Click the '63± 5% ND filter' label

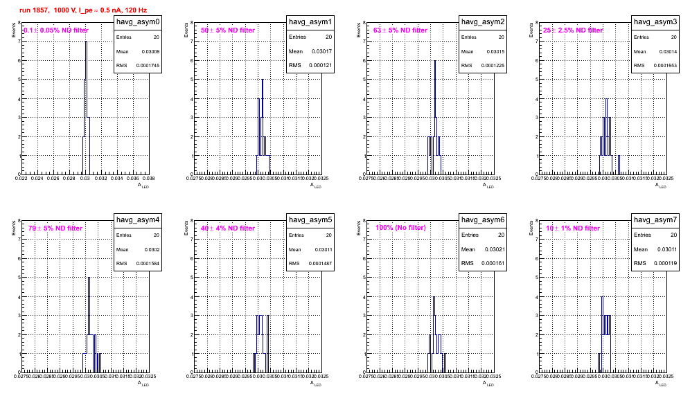(400, 30)
